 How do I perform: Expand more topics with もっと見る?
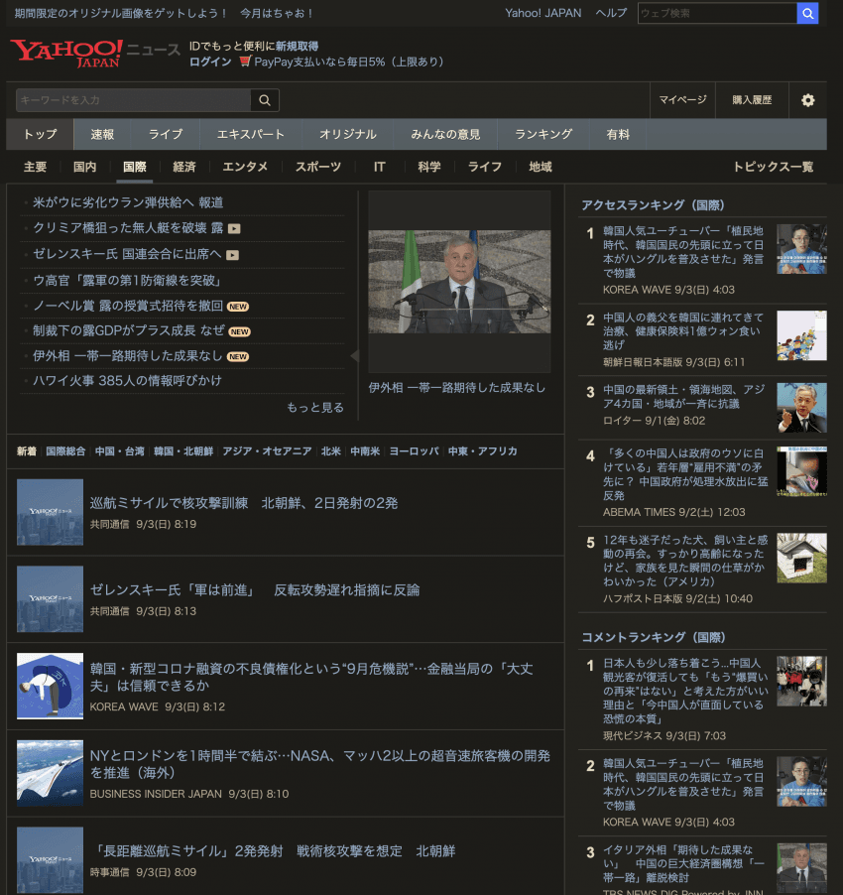(x=315, y=408)
